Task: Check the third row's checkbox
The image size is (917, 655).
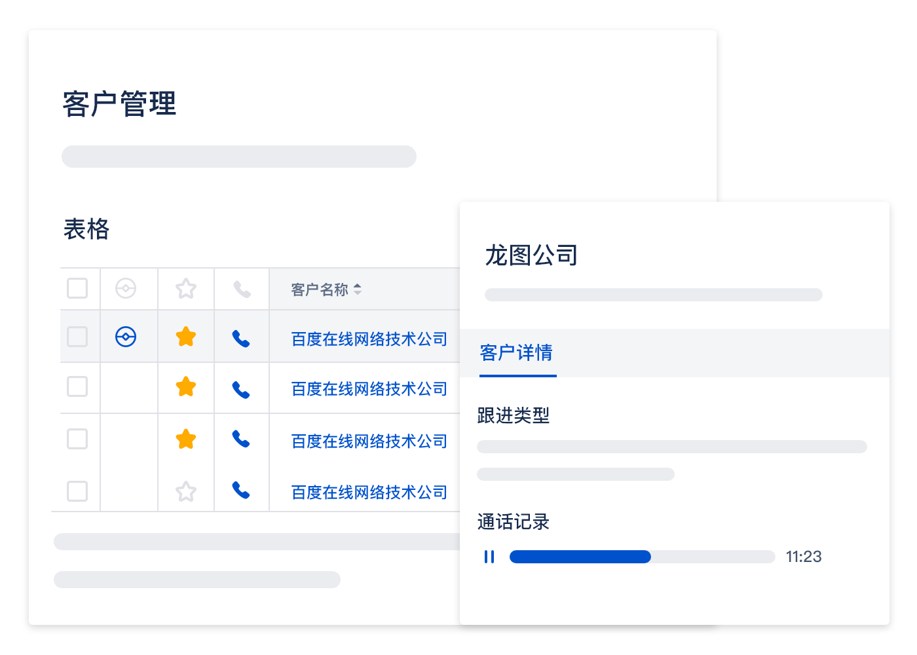Action: coord(77,439)
